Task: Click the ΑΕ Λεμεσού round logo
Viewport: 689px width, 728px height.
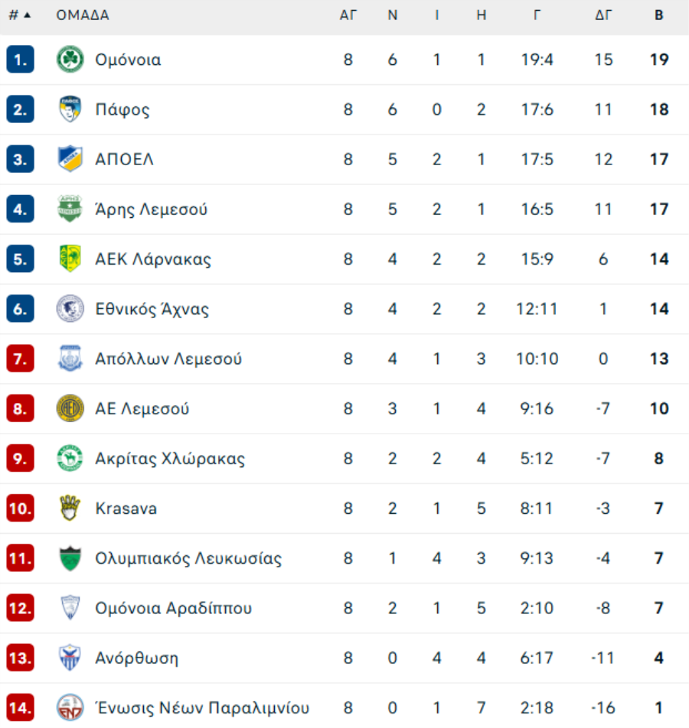Action: [70, 408]
